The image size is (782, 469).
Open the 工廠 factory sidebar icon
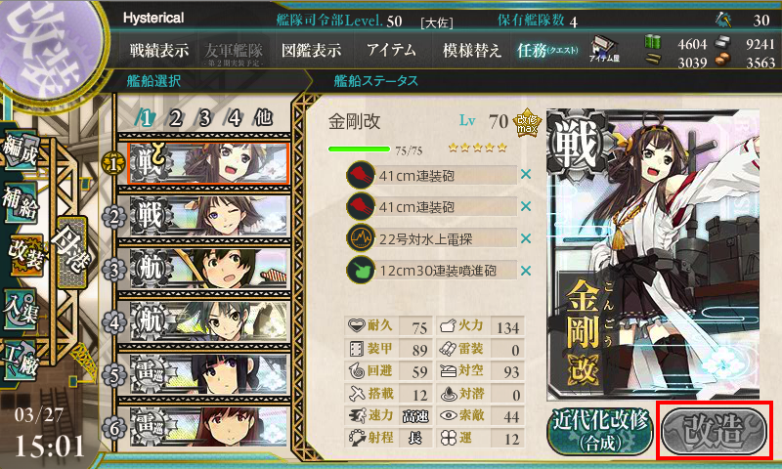[20, 360]
